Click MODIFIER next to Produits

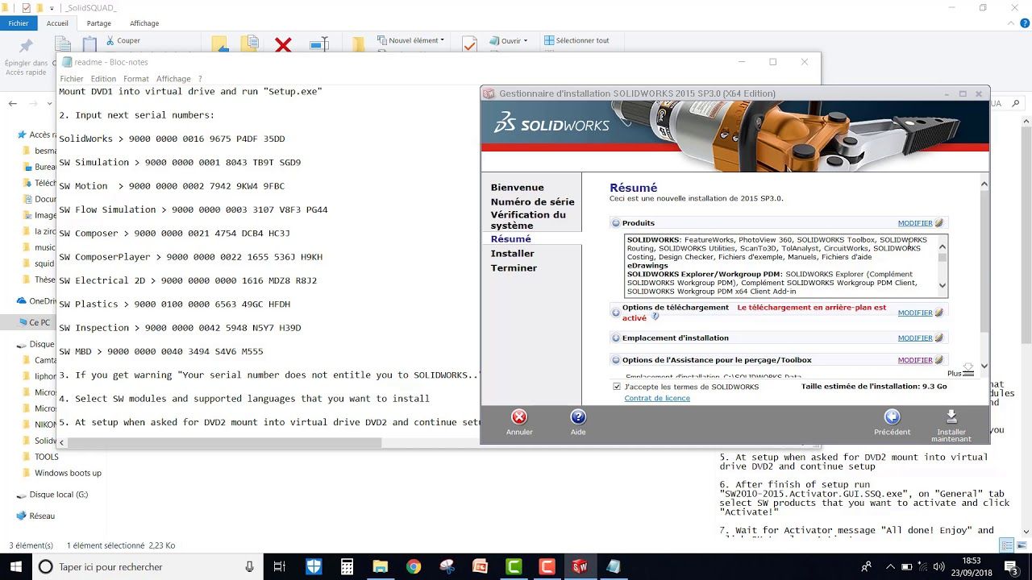pyautogui.click(x=914, y=223)
